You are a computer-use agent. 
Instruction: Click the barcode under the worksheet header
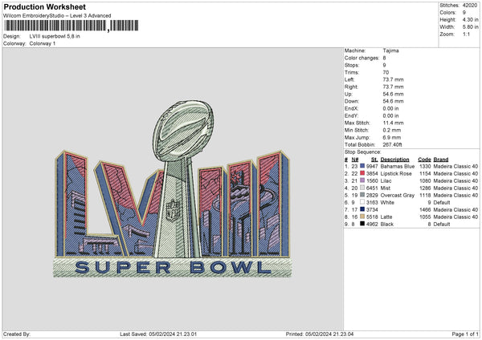point(71,26)
